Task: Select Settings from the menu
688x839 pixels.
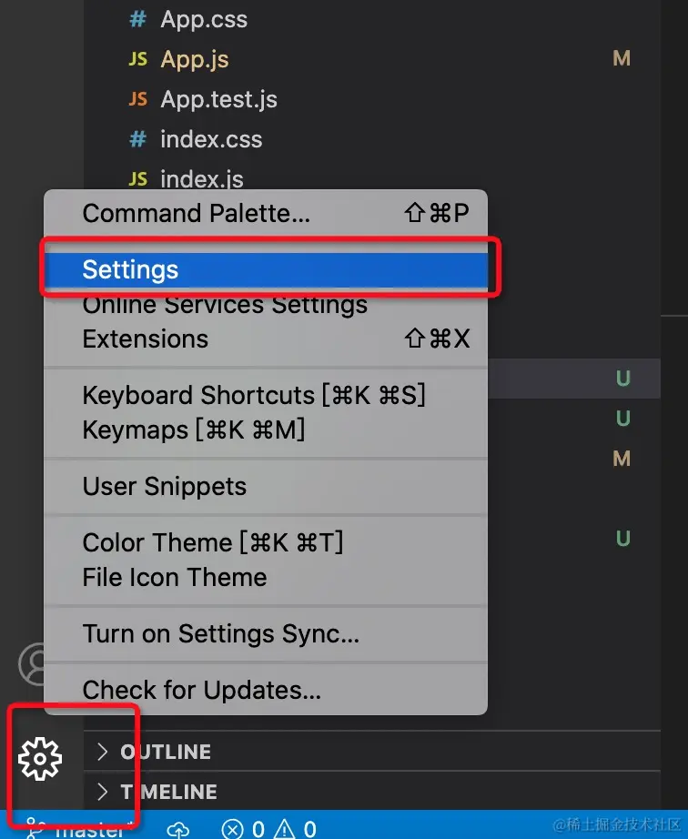Action: [x=130, y=269]
